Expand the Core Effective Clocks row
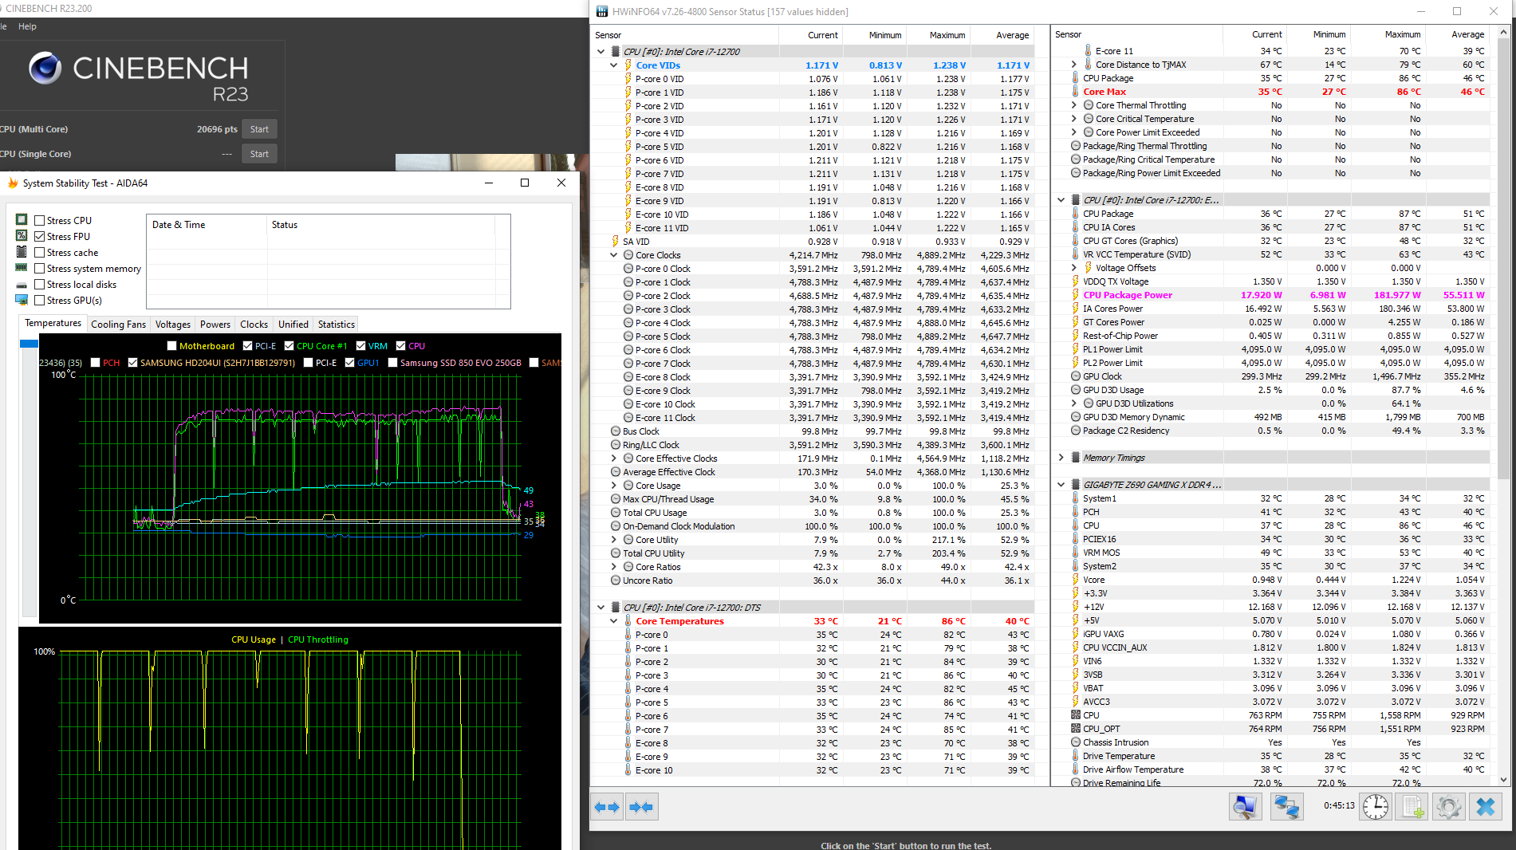 click(x=613, y=458)
